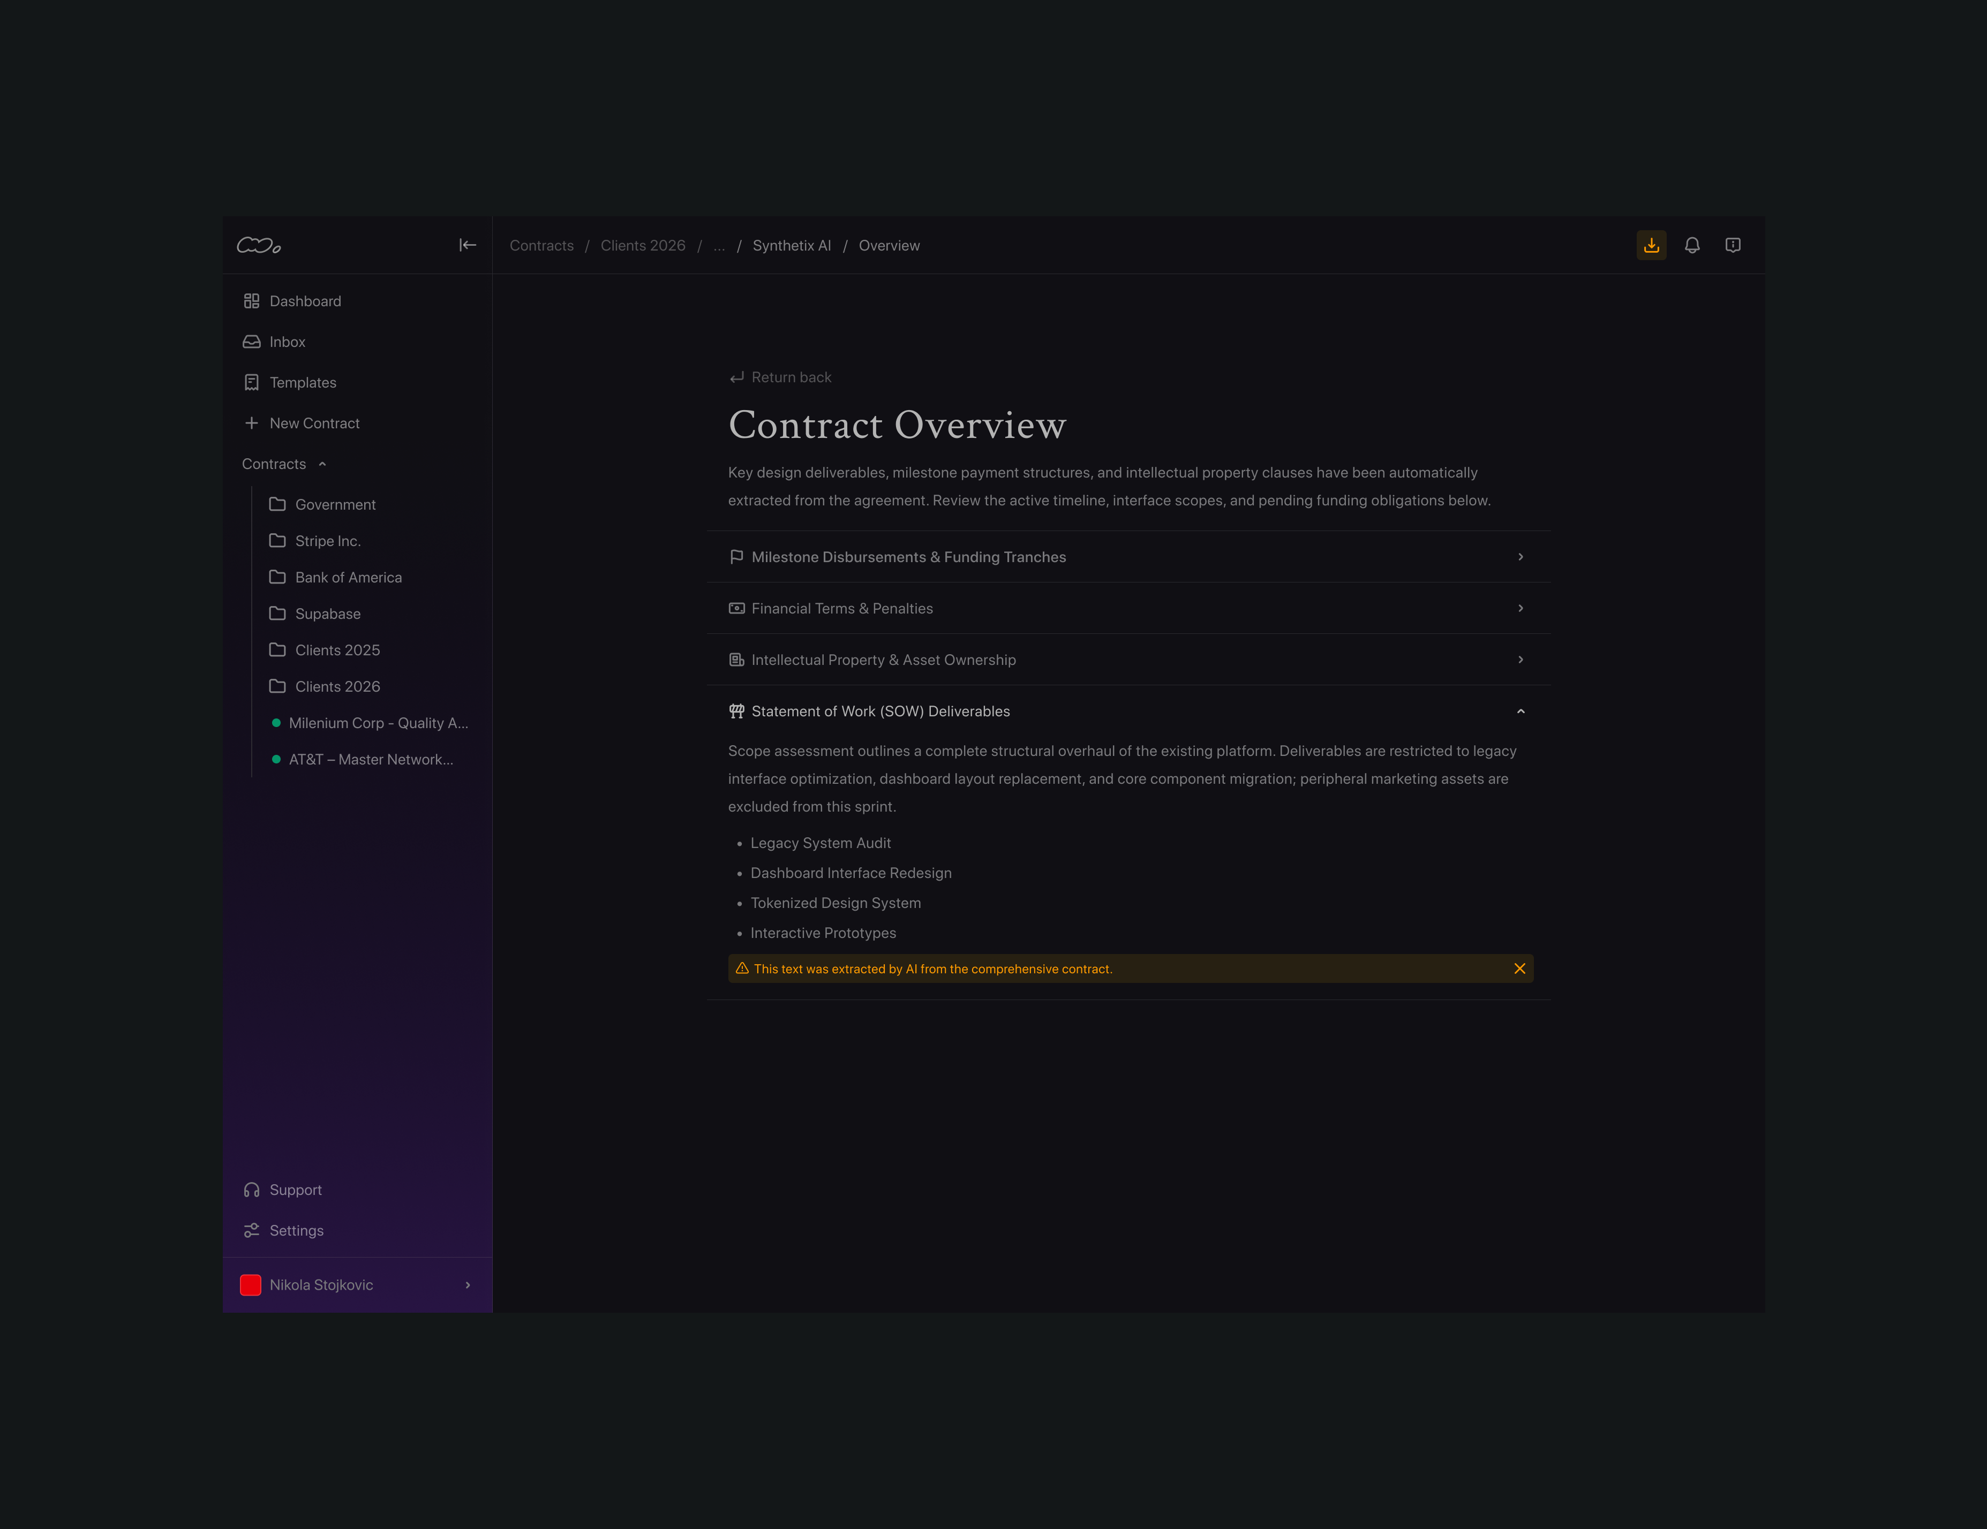Download the contract using the yellow icon
The height and width of the screenshot is (1529, 1987).
coord(1651,246)
